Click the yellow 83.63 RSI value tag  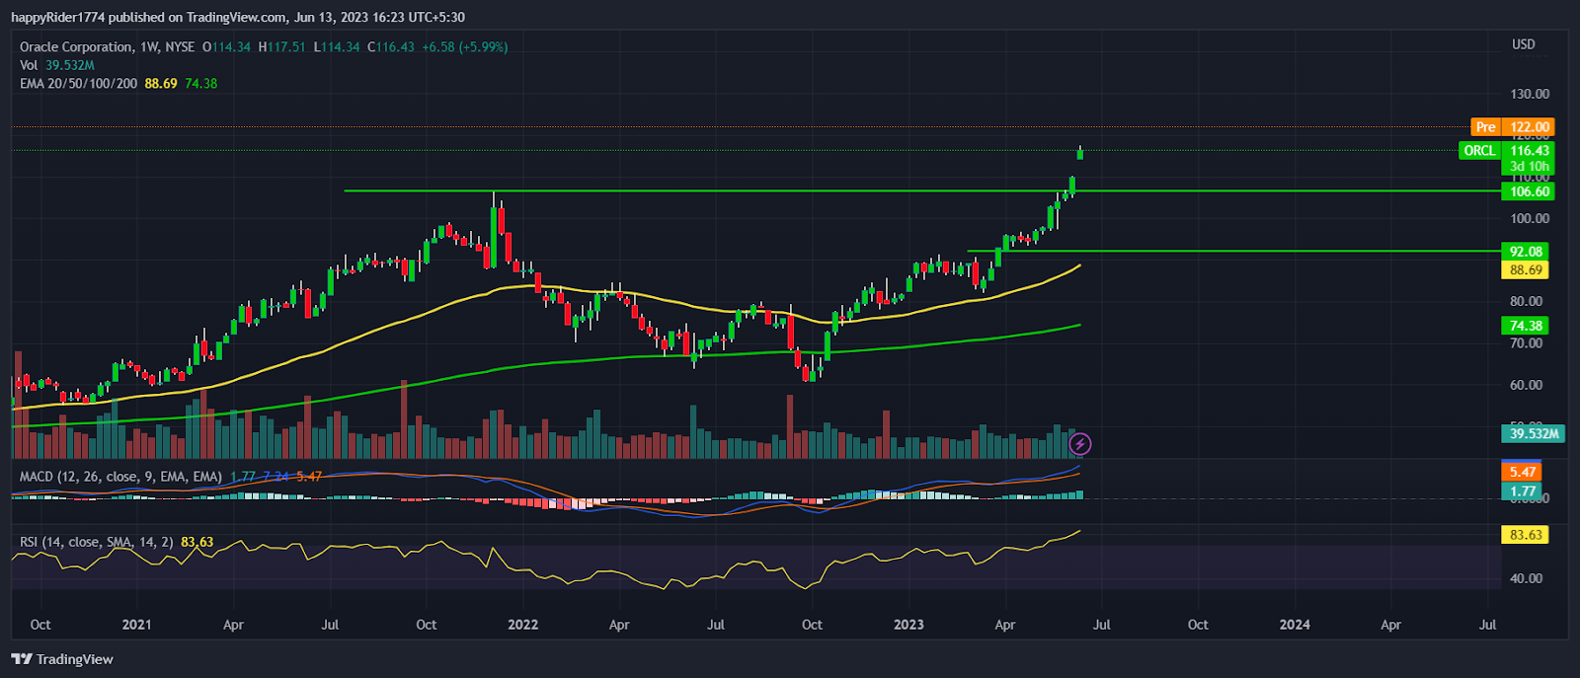coord(1525,535)
